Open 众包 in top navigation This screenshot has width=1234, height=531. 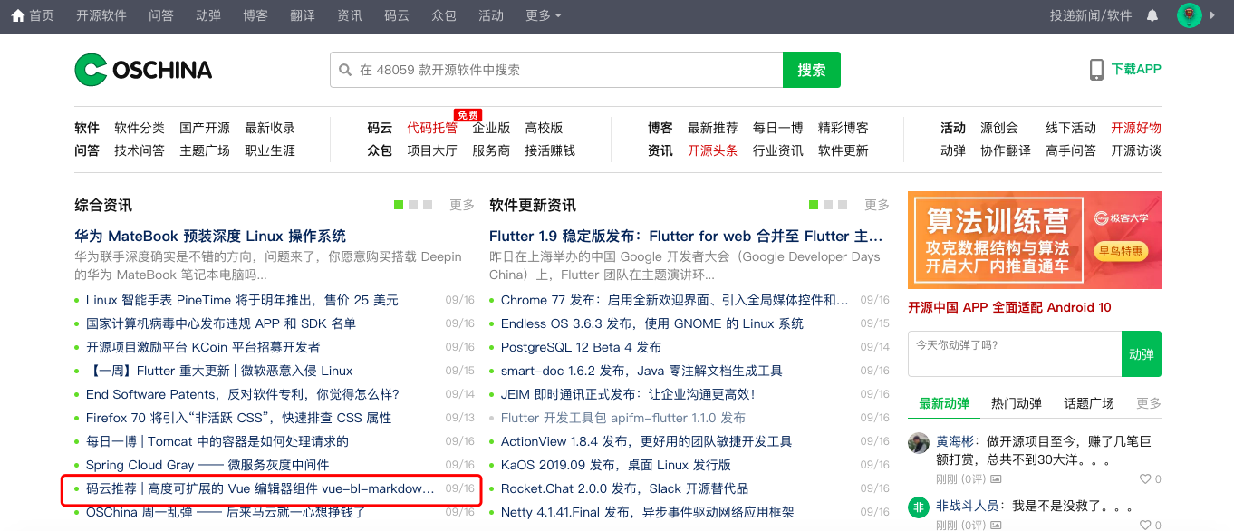tap(444, 15)
